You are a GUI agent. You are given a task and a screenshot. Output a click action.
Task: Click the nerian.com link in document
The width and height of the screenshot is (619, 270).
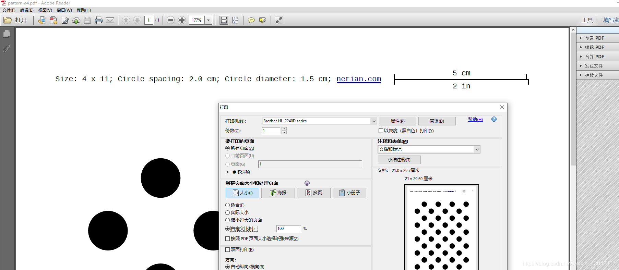tap(359, 79)
